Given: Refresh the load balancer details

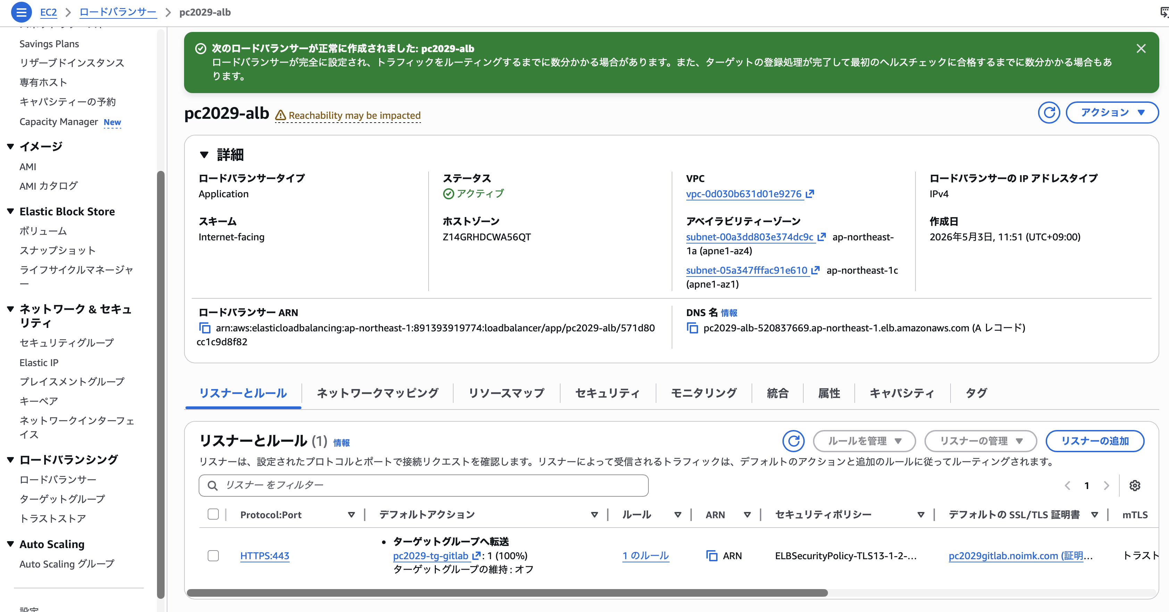Looking at the screenshot, I should tap(1049, 112).
